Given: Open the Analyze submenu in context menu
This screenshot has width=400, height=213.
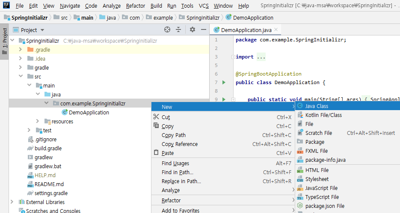Looking at the screenshot, I should [x=223, y=190].
